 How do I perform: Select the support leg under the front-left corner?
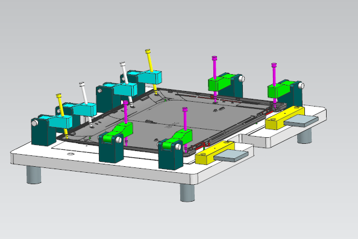[x=34, y=175]
